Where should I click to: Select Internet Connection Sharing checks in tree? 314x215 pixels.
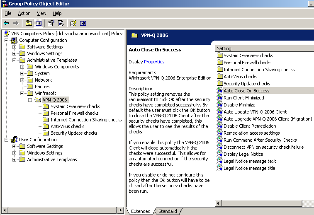click(x=86, y=120)
